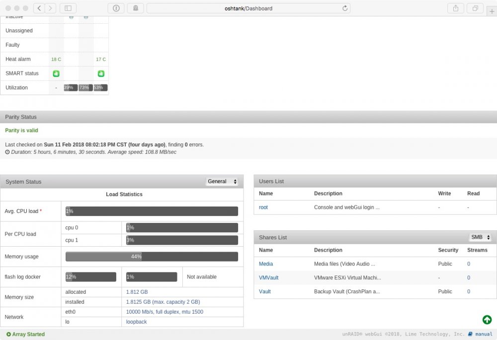Click Media streams count 0
The image size is (497, 340).
[469, 264]
